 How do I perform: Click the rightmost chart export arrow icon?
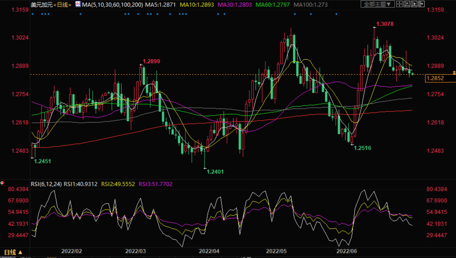[421, 4]
